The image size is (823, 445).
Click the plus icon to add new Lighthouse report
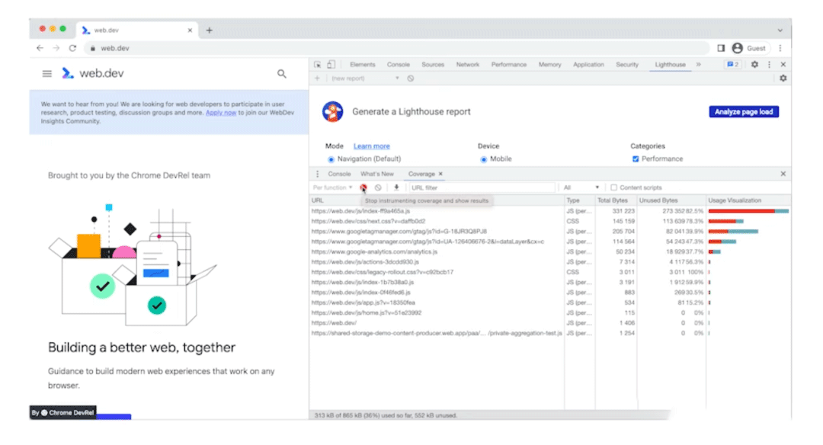(x=317, y=78)
